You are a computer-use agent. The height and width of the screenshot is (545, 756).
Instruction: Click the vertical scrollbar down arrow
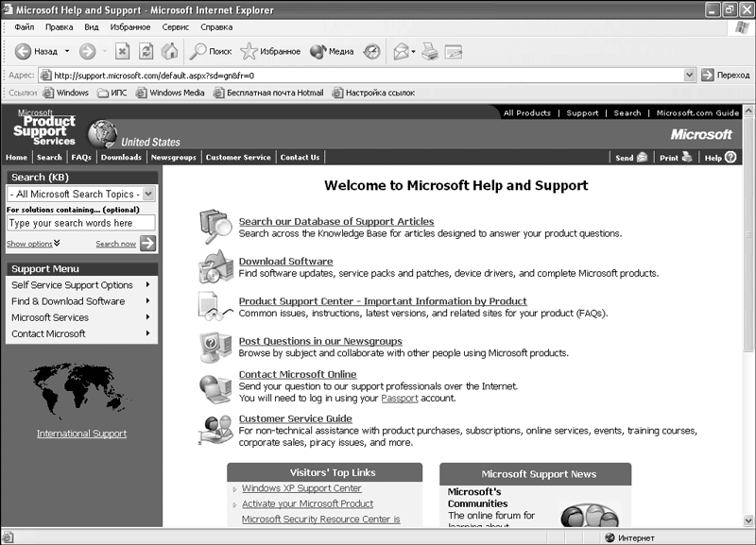click(x=748, y=519)
